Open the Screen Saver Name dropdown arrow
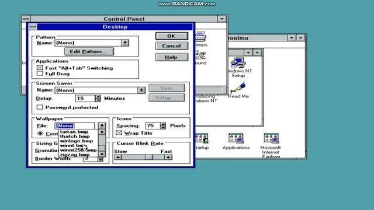 [x=141, y=90]
